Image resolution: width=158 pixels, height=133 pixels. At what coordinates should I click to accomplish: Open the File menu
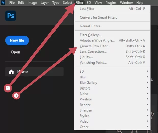(12, 3)
